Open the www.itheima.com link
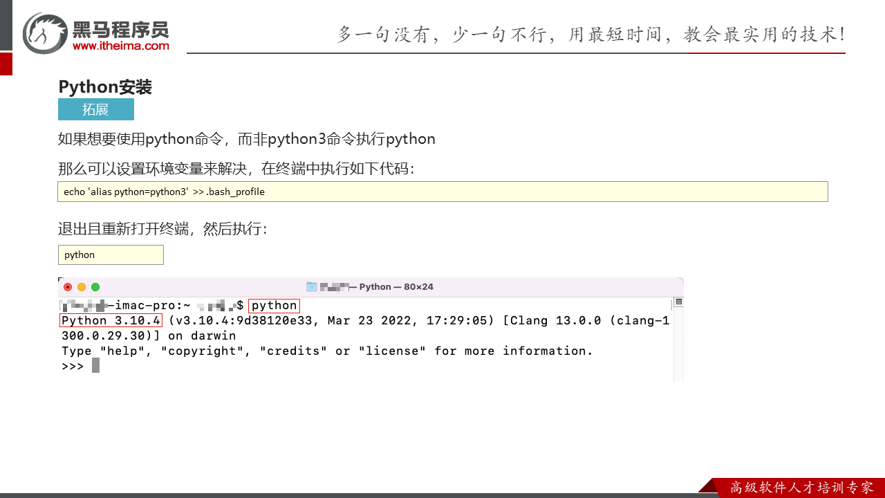Image resolution: width=885 pixels, height=498 pixels. click(x=120, y=46)
